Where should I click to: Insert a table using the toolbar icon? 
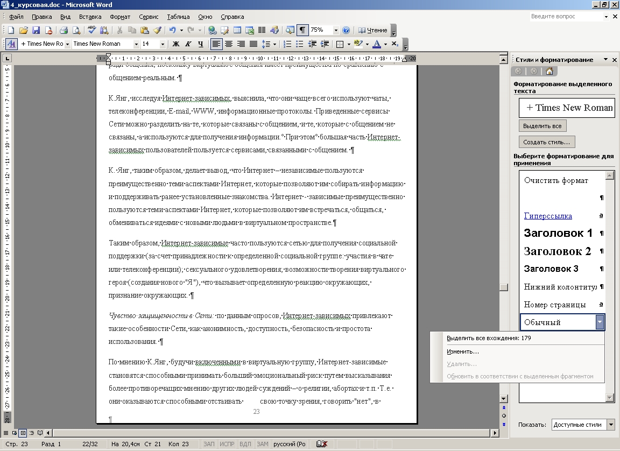coord(237,30)
